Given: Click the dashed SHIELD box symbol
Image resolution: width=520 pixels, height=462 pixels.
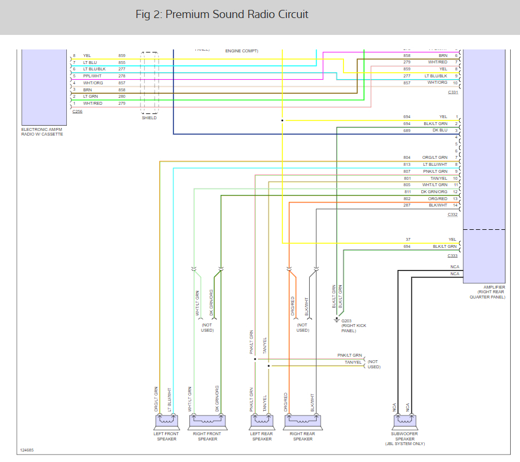Looking at the screenshot, I should (149, 83).
